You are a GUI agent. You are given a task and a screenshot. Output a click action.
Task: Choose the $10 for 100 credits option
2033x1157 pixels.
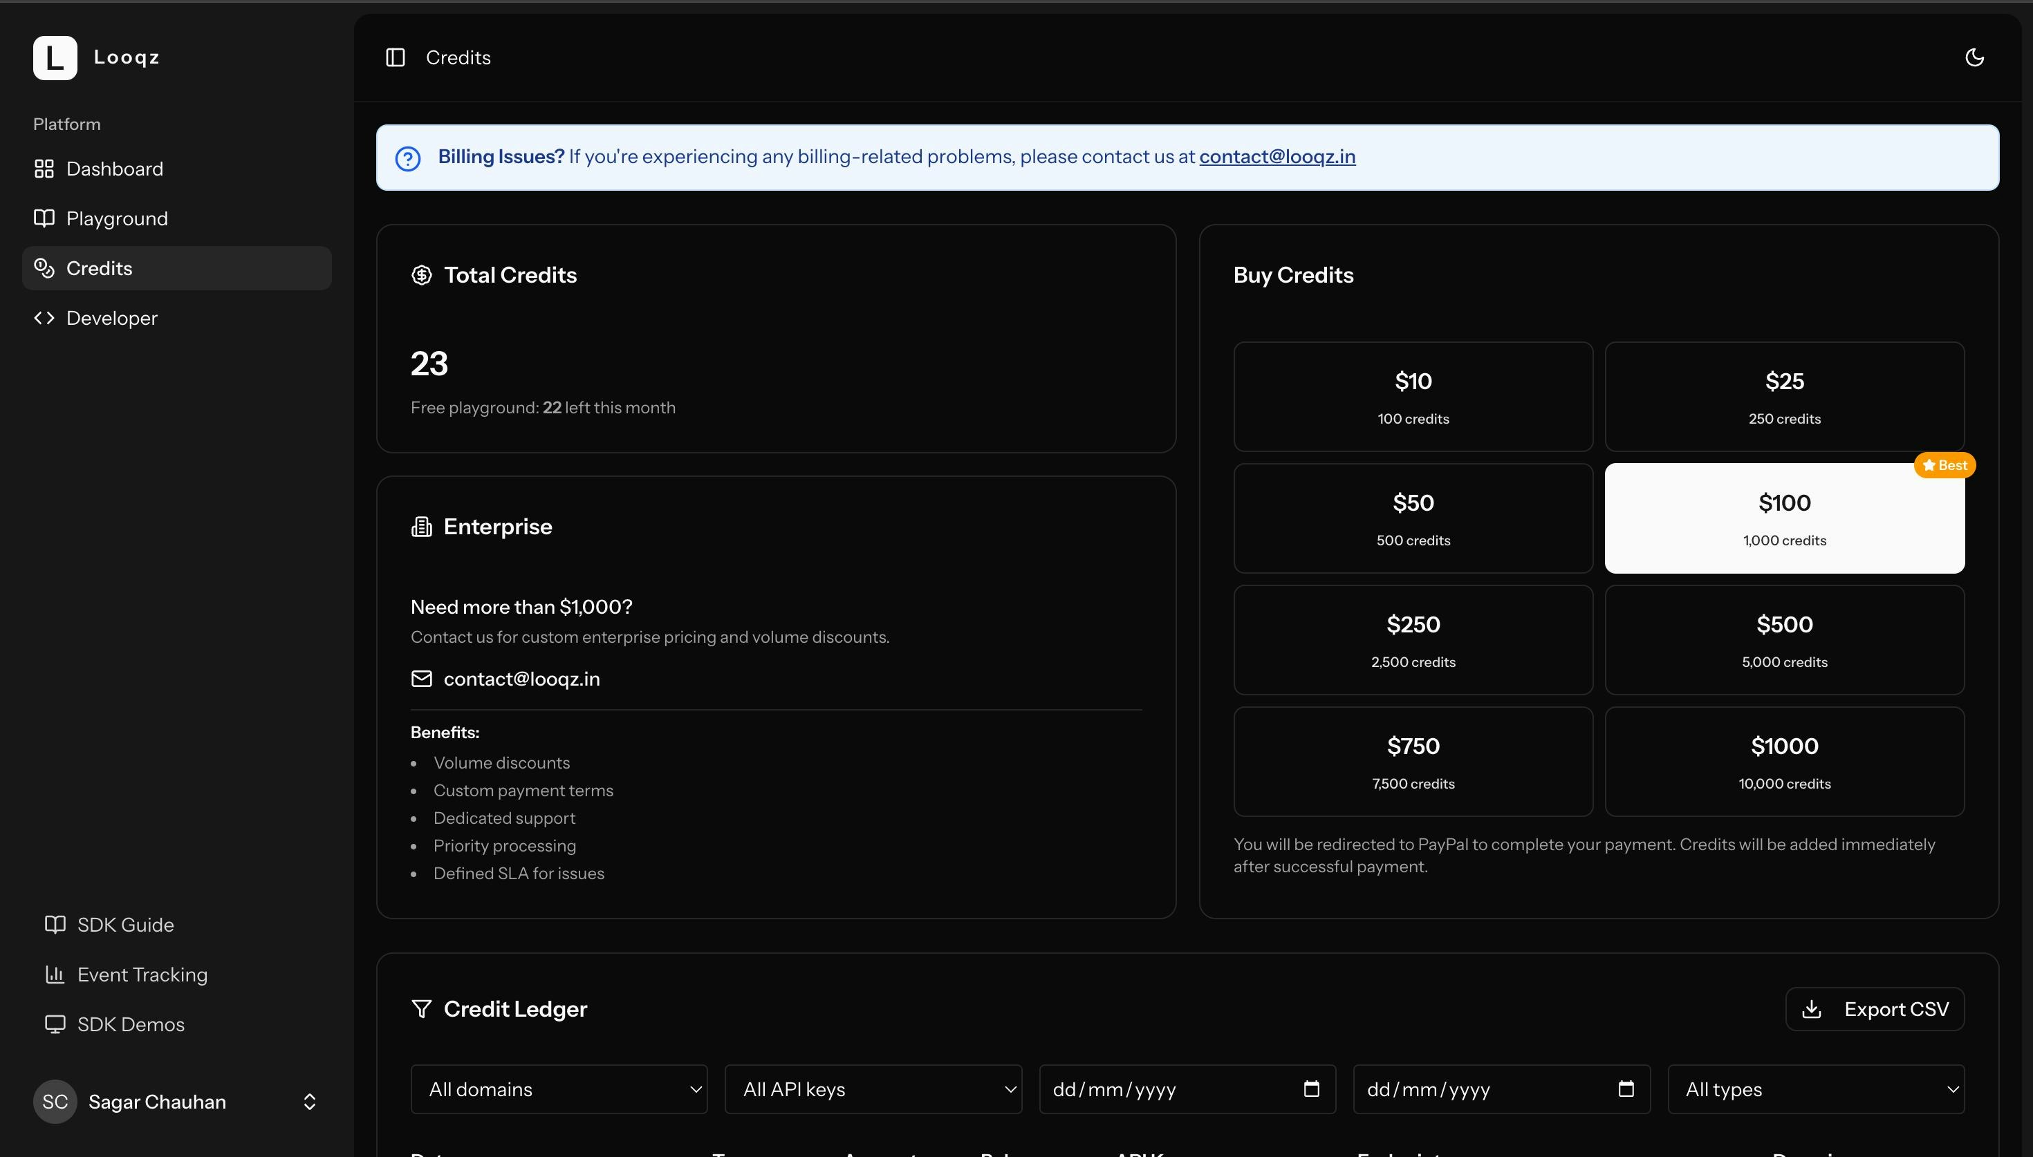pos(1412,397)
